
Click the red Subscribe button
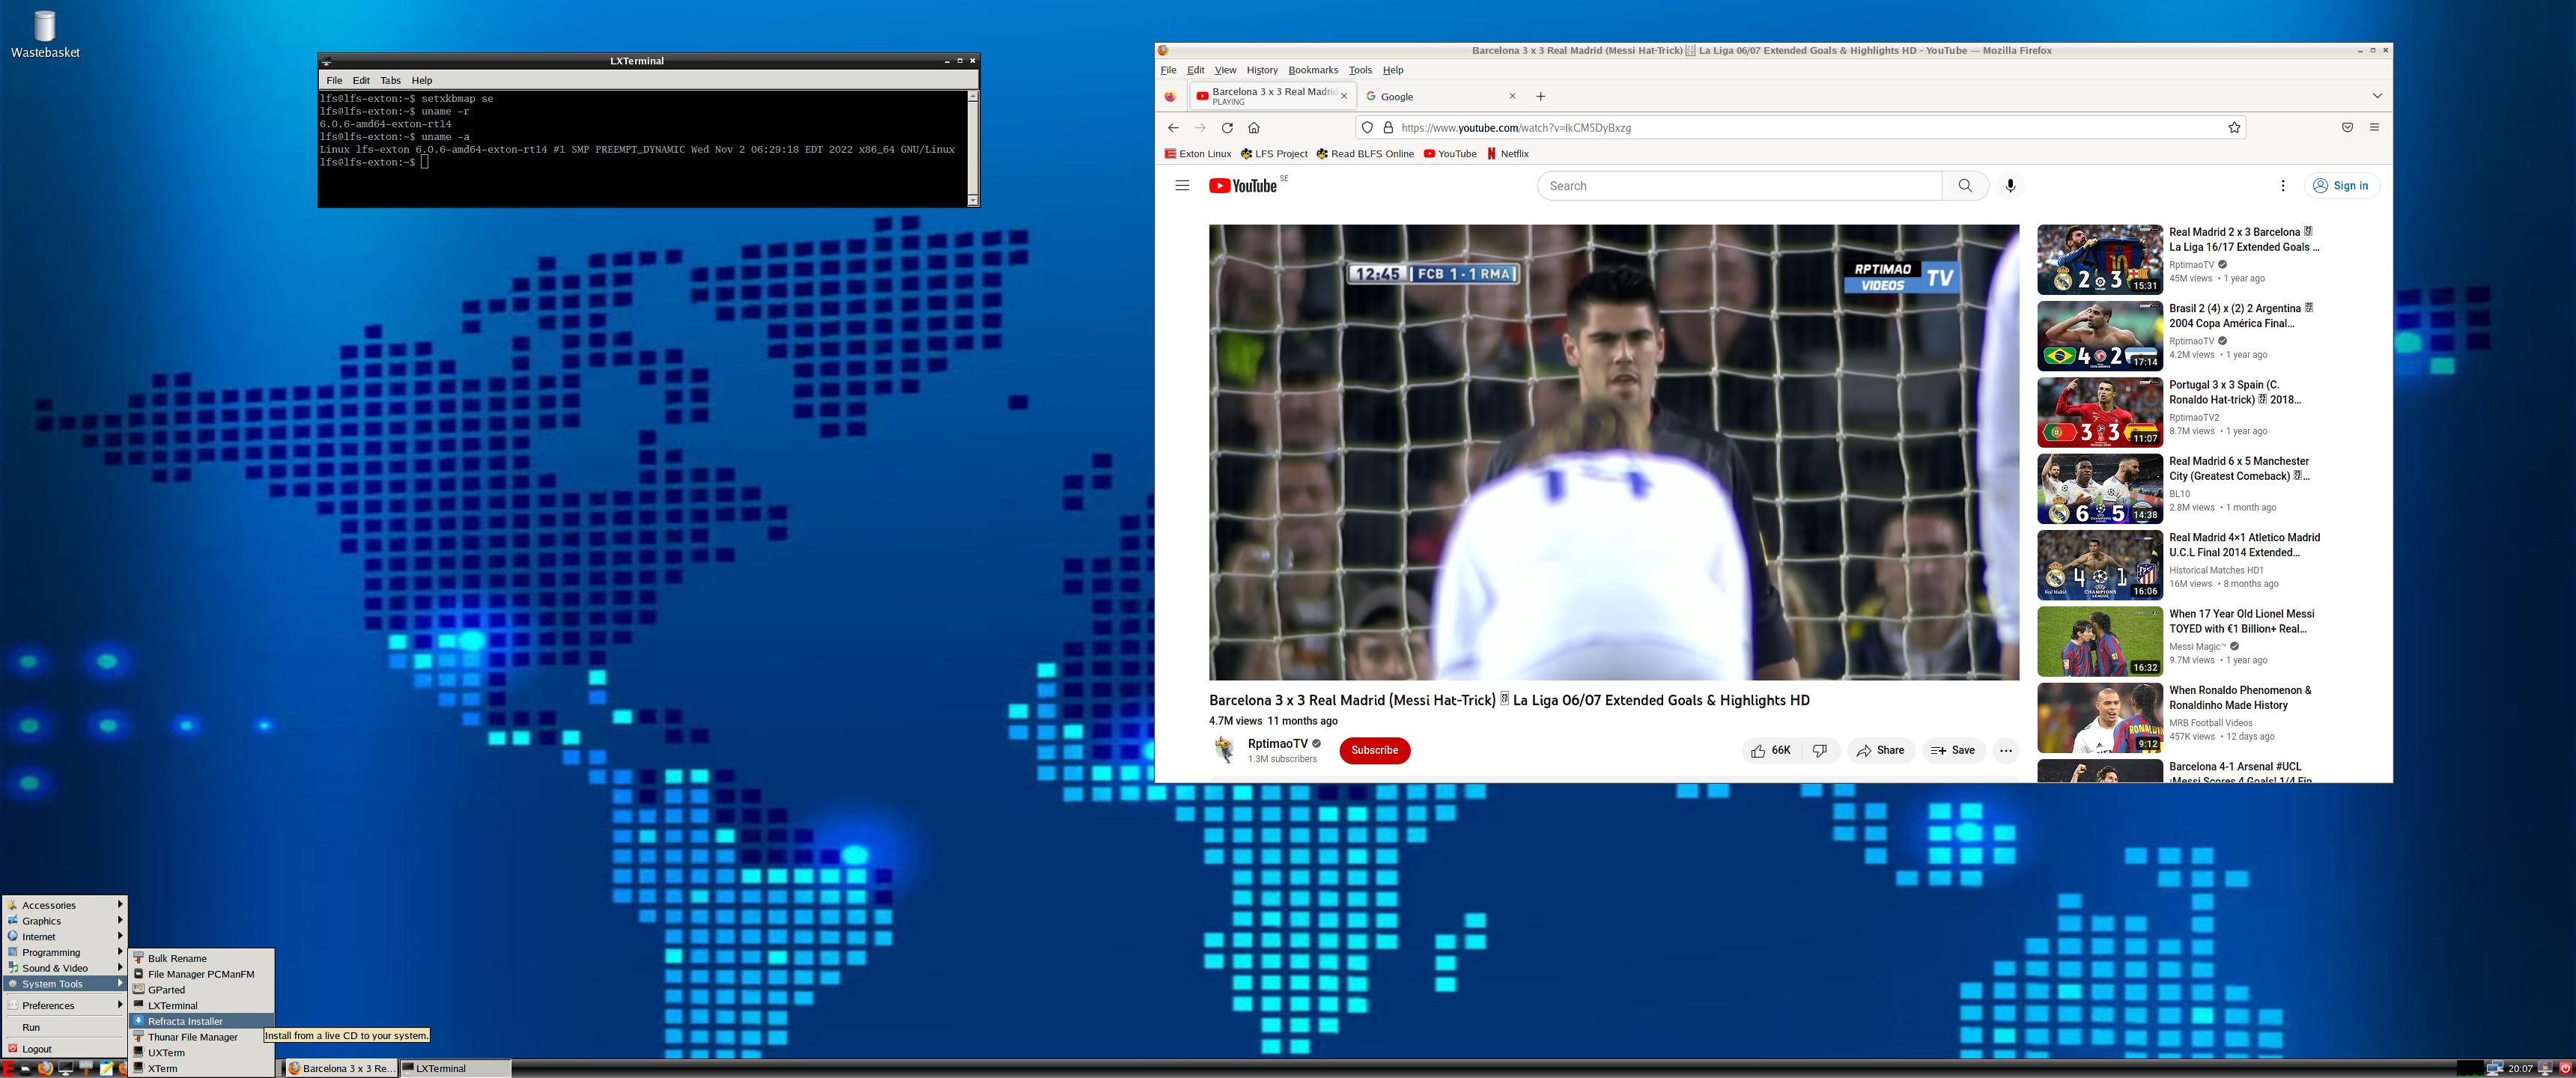pos(1375,750)
